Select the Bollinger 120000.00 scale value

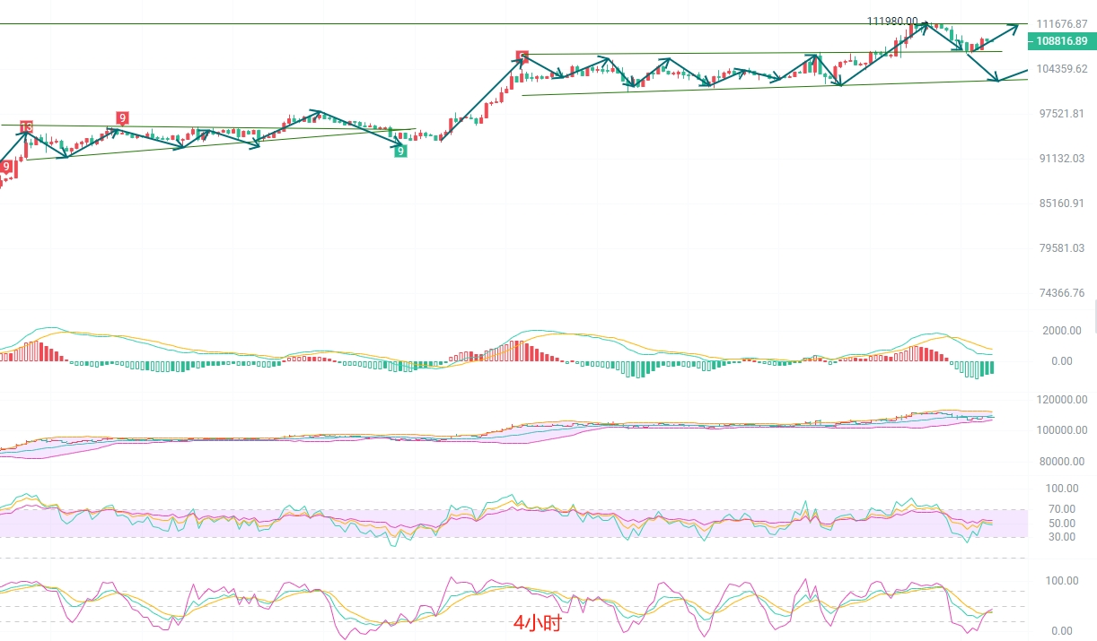pyautogui.click(x=1063, y=400)
